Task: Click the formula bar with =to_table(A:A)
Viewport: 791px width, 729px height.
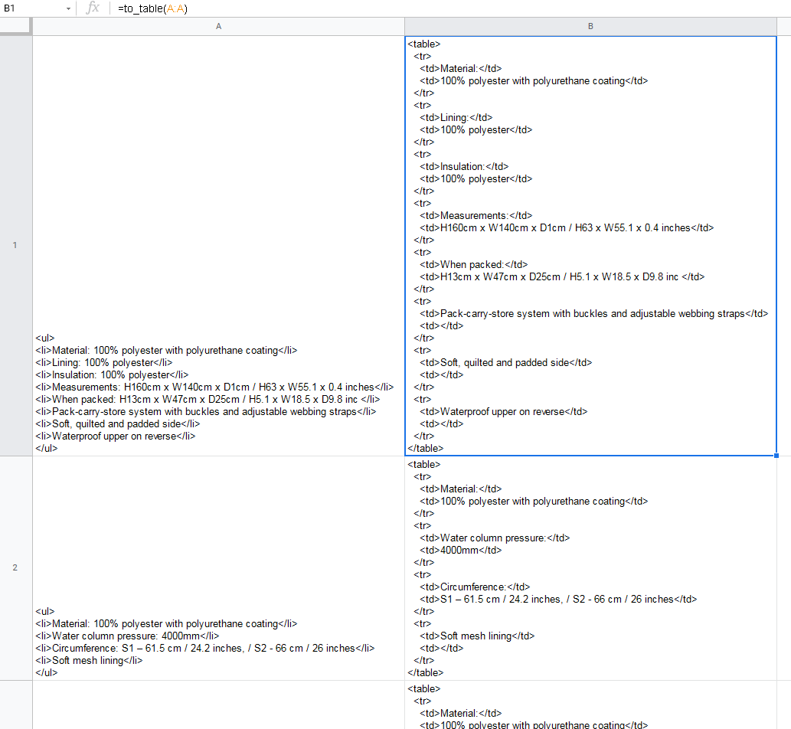Action: pyautogui.click(x=452, y=8)
